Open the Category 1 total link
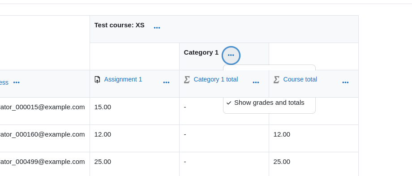Viewport: 412px width, 176px height. point(216,79)
